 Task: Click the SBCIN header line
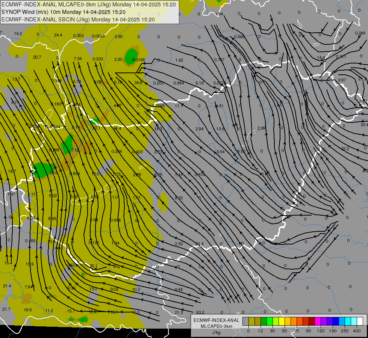[x=78, y=20]
